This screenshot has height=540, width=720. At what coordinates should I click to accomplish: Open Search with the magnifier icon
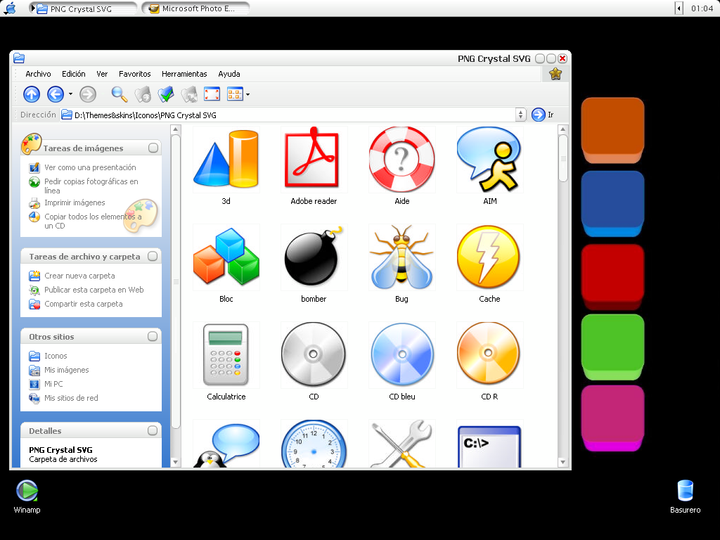pyautogui.click(x=120, y=95)
